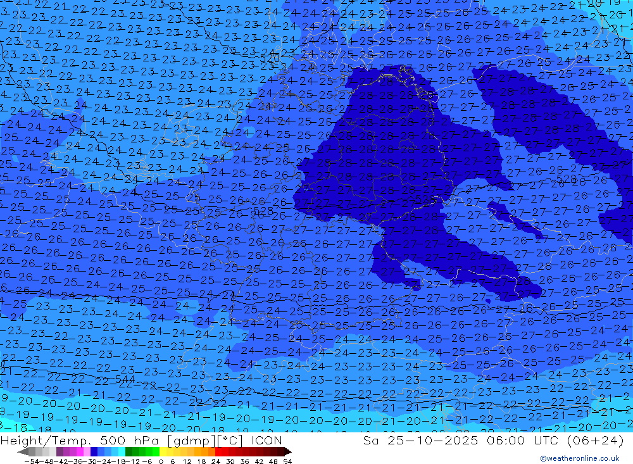Click the positive '30' legend tick label
Screen dimensions: 633x464
230,461
